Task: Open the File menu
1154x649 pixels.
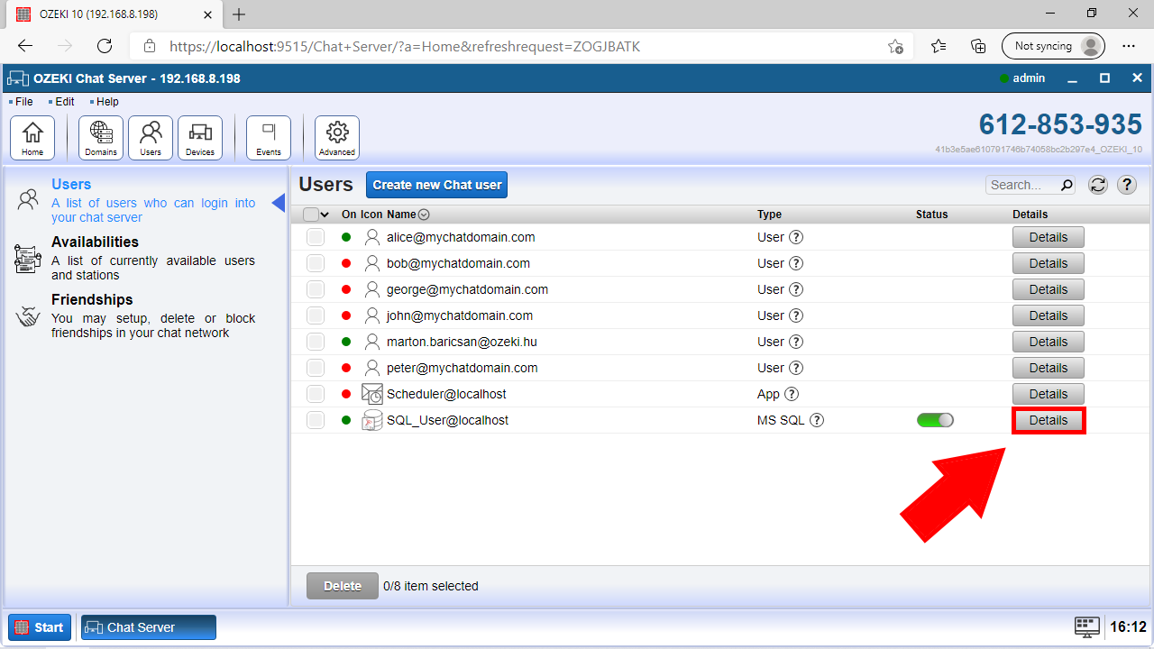Action: tap(22, 101)
